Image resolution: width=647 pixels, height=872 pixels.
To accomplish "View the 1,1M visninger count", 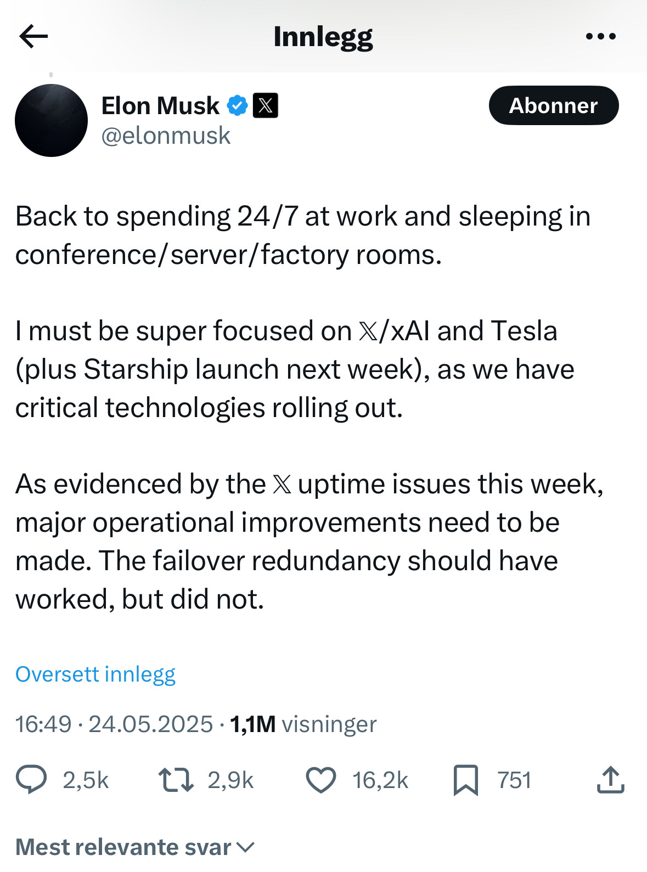I will [x=303, y=724].
